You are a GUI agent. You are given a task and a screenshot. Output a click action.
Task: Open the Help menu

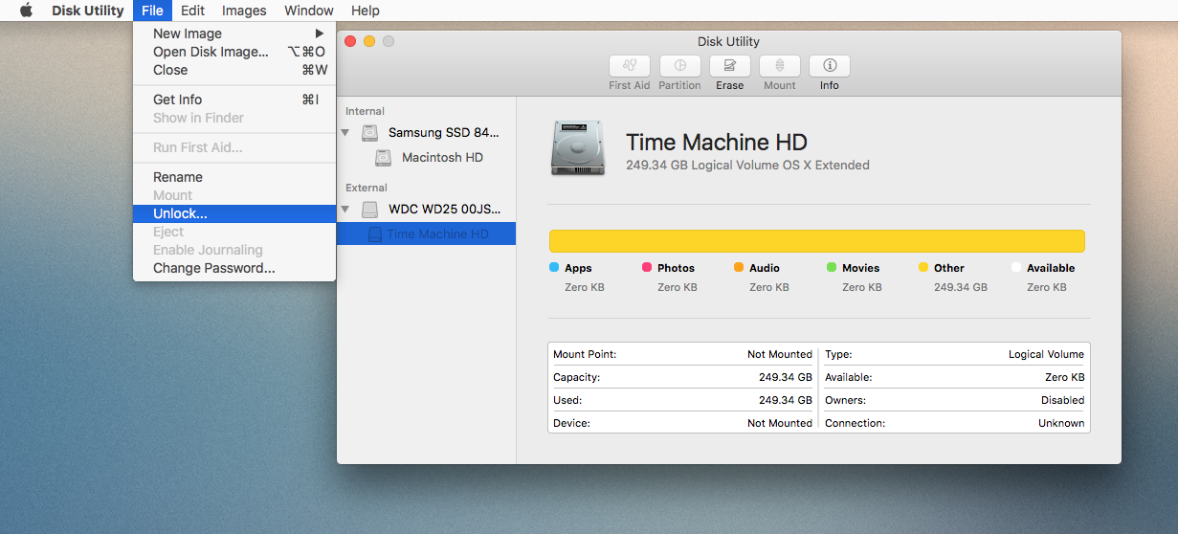click(366, 11)
